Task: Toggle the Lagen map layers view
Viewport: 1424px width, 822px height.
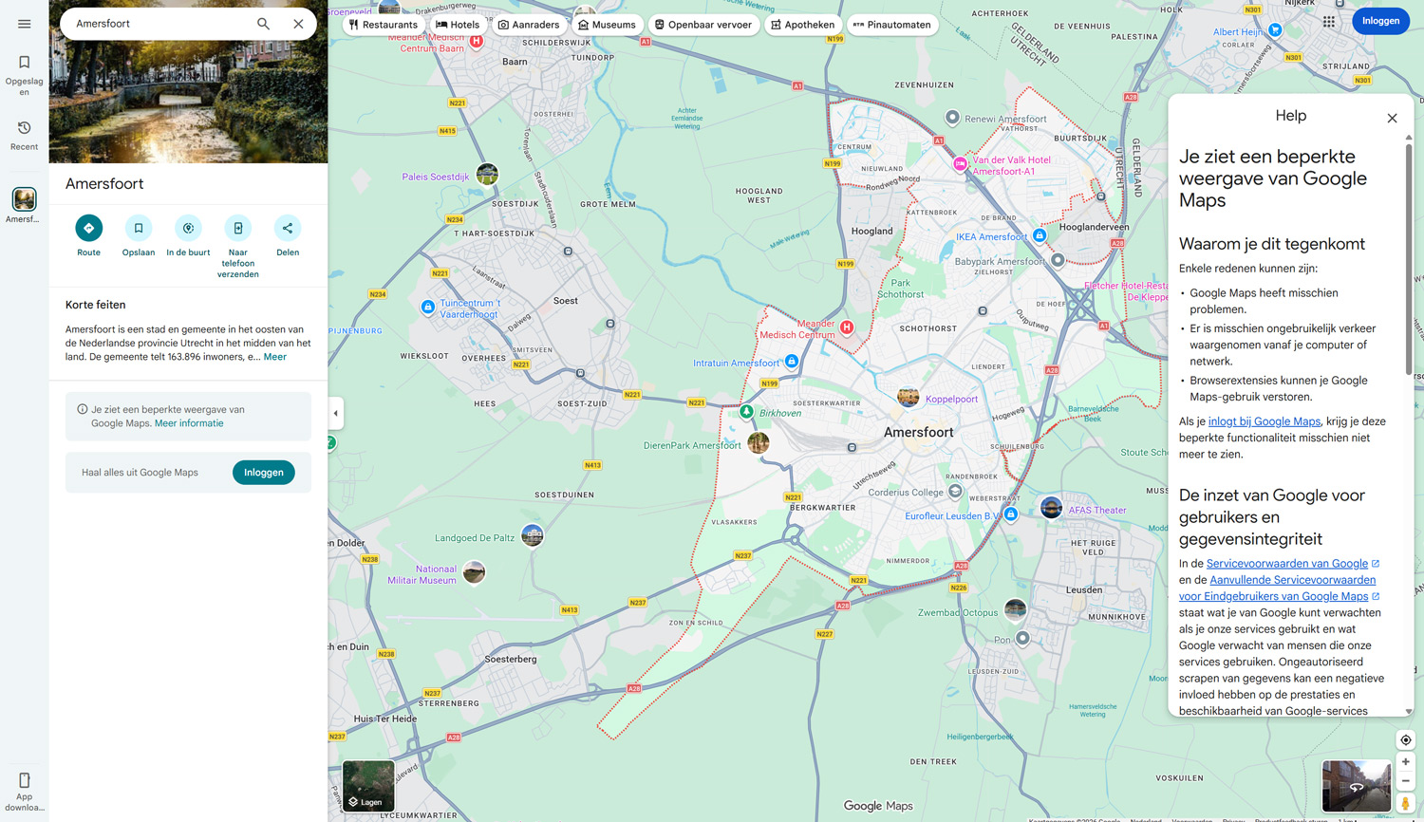Action: pos(368,787)
